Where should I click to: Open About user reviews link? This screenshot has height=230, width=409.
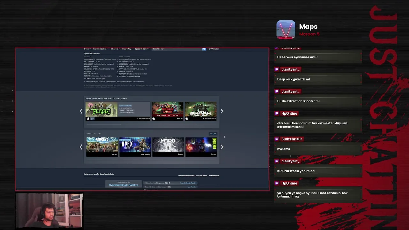click(201, 176)
